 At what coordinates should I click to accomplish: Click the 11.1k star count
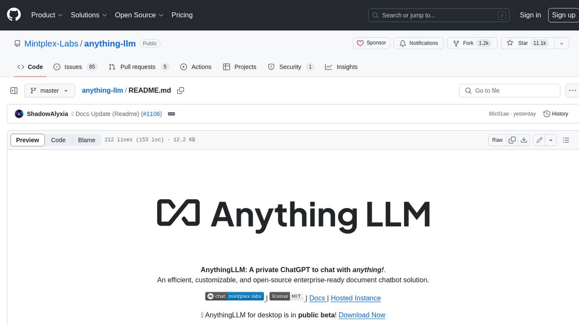click(x=539, y=43)
